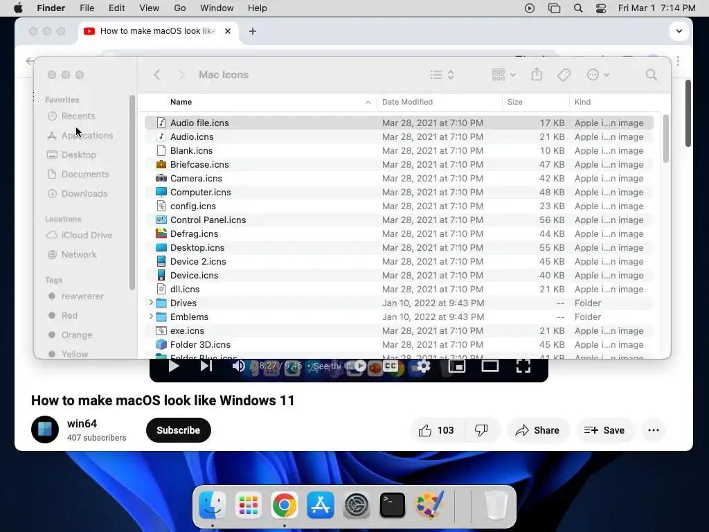Skip to the next video
709x532 pixels.
206,366
